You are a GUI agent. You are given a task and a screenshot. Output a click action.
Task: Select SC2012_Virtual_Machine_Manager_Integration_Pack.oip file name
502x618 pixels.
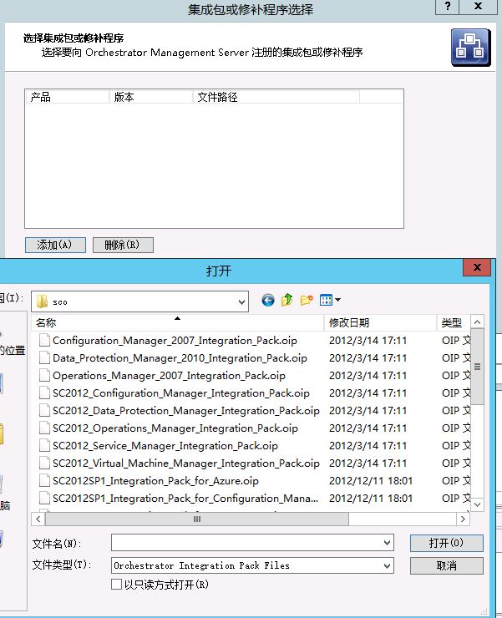tap(186, 463)
